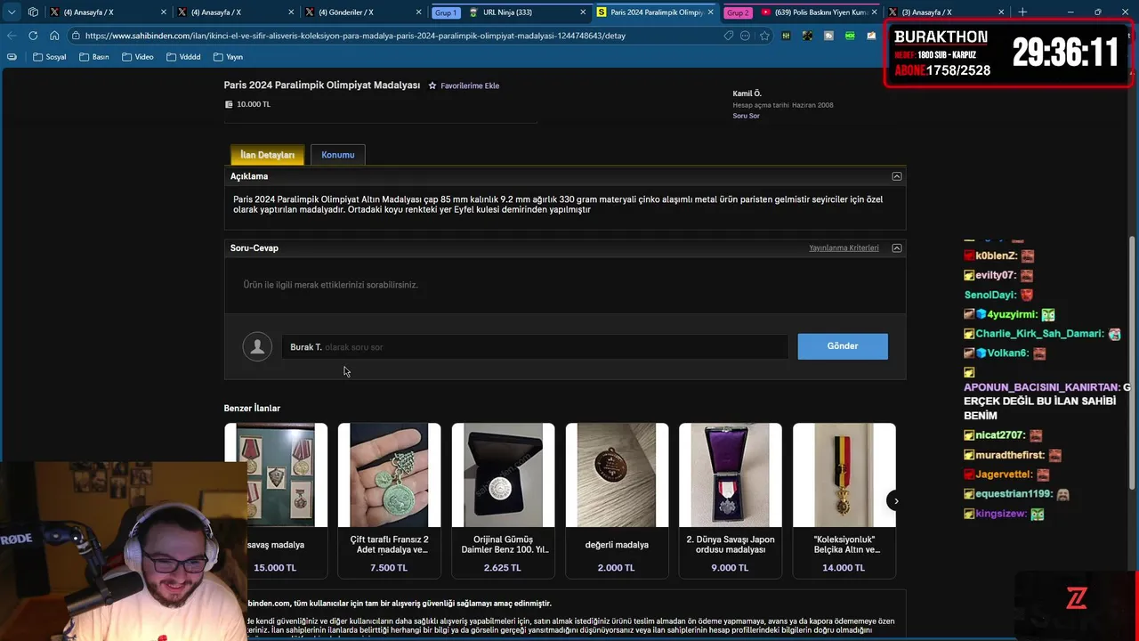Open a new browser tab
The image size is (1139, 641).
click(x=1022, y=12)
